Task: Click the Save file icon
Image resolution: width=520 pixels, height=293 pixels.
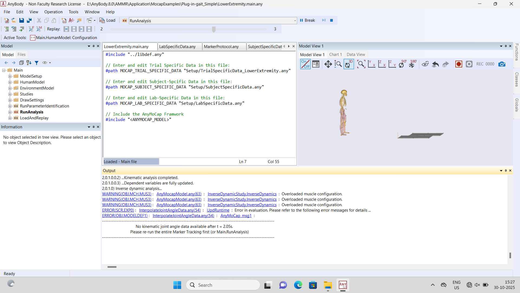Action: 21,20
